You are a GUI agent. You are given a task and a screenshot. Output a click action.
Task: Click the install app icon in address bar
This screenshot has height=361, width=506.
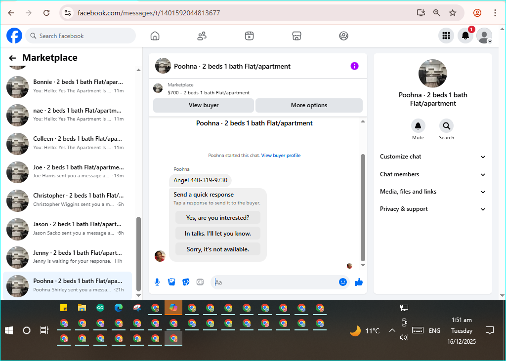point(421,13)
